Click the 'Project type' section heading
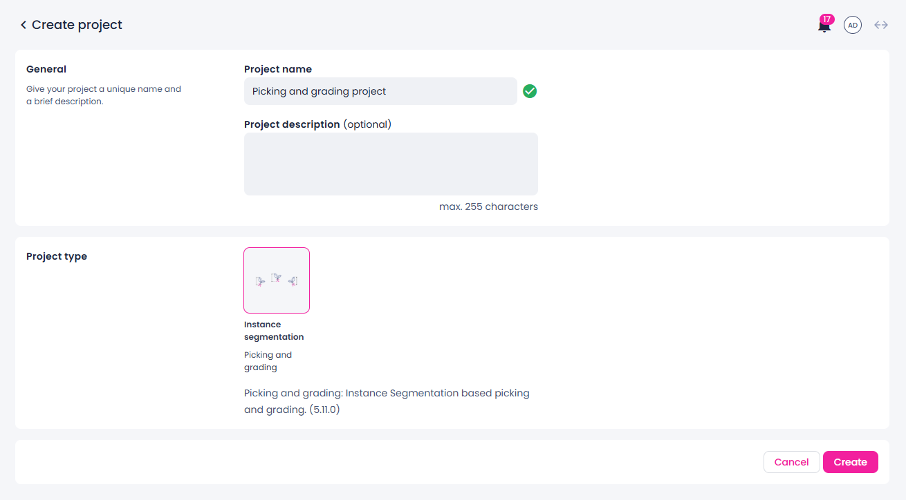The height and width of the screenshot is (500, 906). coord(57,256)
